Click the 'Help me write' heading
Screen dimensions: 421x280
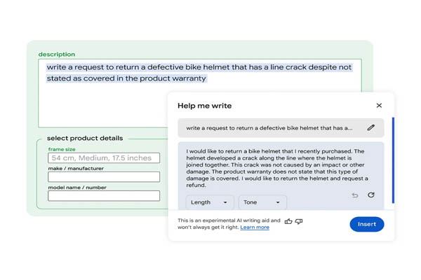pos(205,106)
